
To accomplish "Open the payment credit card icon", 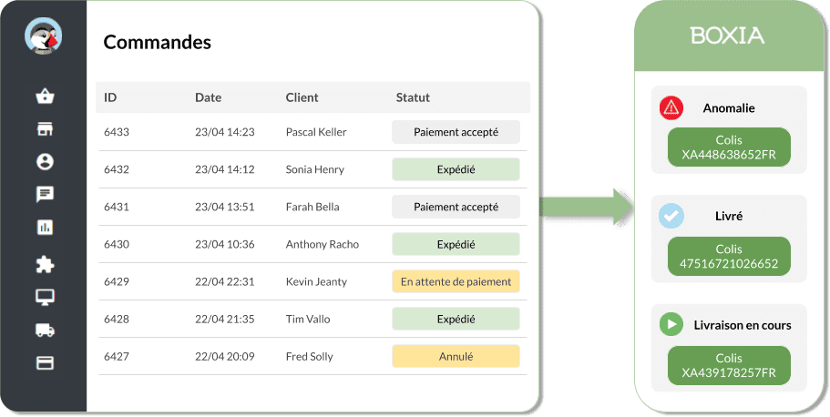I will click(x=45, y=363).
